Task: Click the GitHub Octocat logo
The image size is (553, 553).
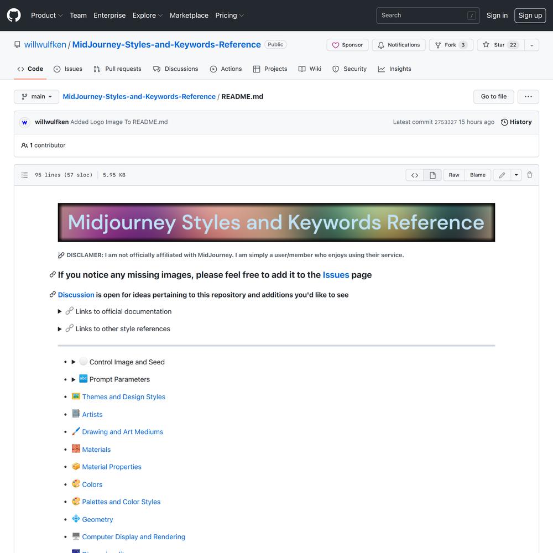Action: [14, 15]
